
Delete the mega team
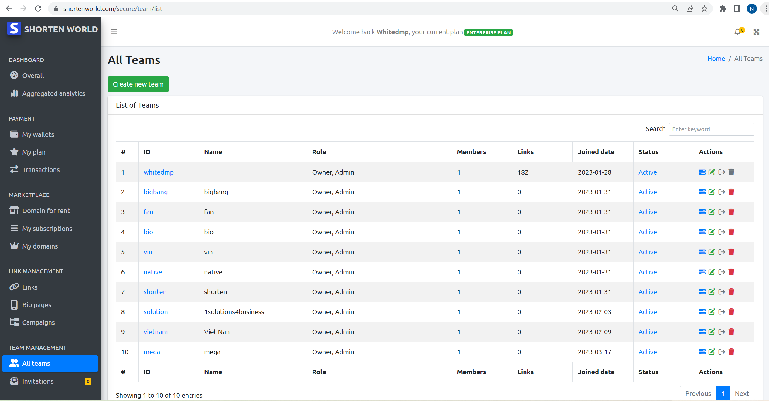731,352
